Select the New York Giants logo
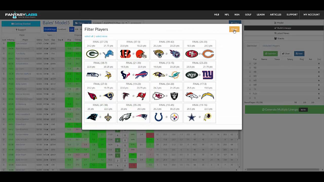Viewport: 324px width, 182px height. (208, 75)
